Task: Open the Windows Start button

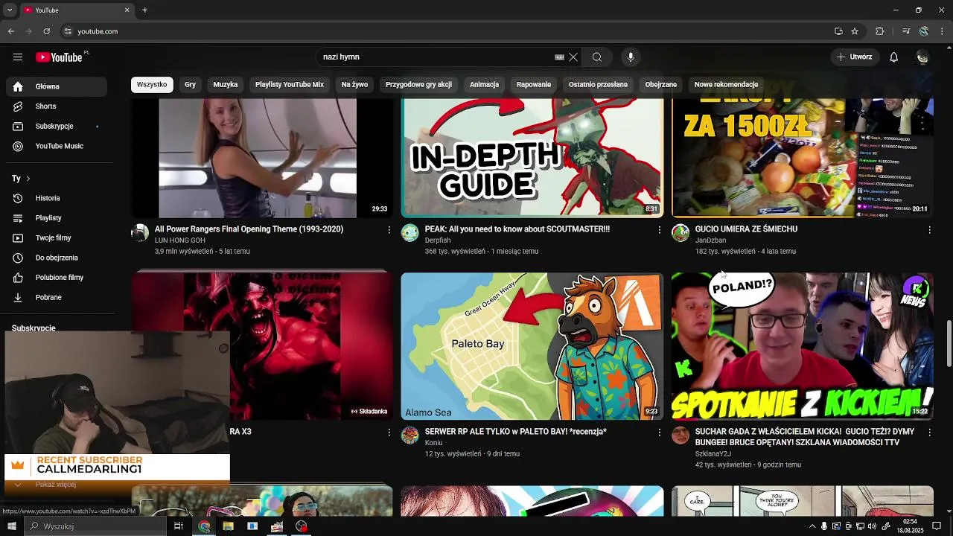Action: [12, 526]
